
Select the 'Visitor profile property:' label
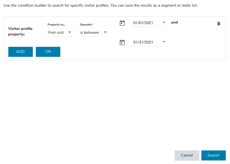[x=20, y=31]
